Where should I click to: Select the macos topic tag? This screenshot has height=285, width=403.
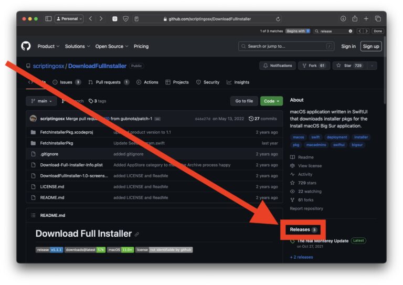[299, 137]
